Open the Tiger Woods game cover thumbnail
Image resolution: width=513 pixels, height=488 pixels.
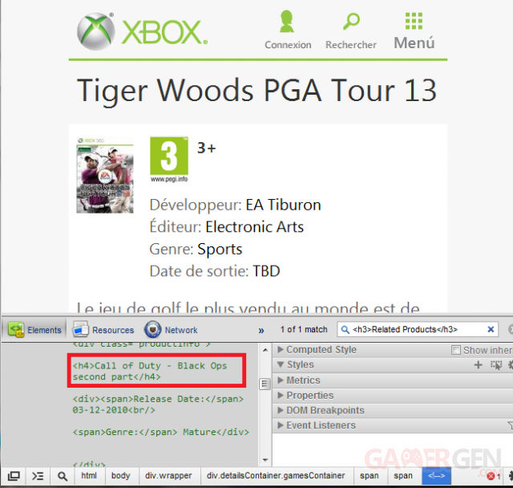click(105, 175)
